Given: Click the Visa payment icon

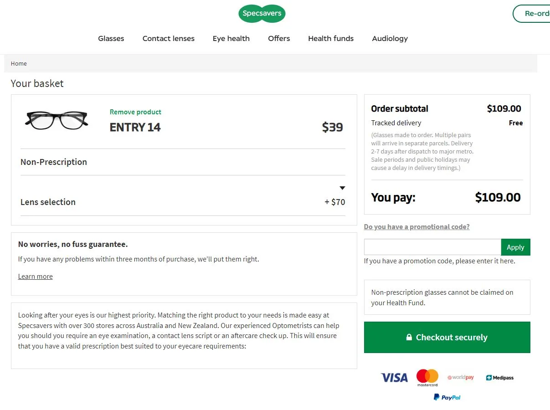Looking at the screenshot, I should (x=394, y=378).
